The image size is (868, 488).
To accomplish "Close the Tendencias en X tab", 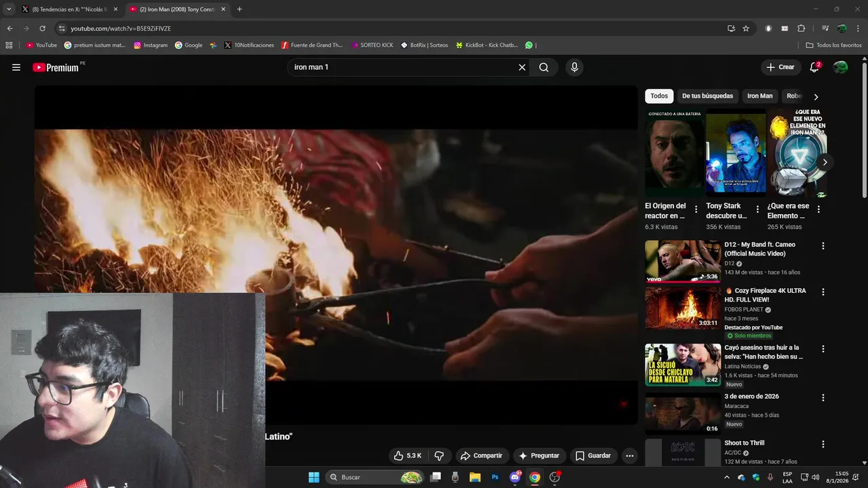I will [115, 9].
